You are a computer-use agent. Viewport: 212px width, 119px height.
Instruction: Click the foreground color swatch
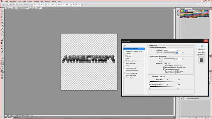click(1, 71)
